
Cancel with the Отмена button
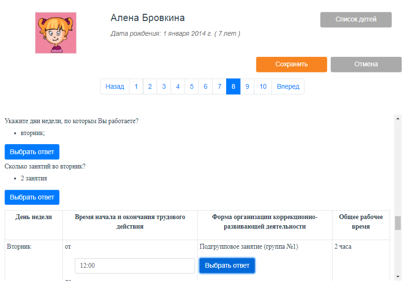(366, 64)
